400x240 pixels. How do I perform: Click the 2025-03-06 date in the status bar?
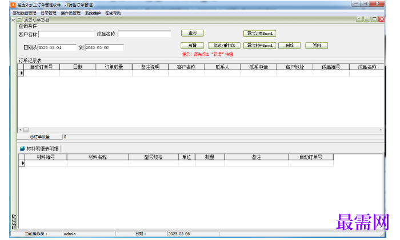179,234
